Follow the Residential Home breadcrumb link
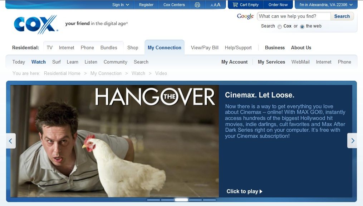Image resolution: width=363 pixels, height=206 pixels. (x=62, y=73)
